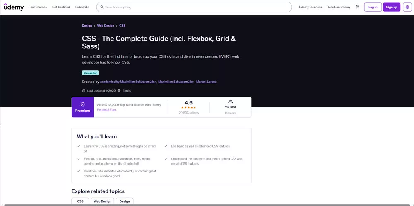
Task: Click the learners people icon
Action: click(230, 102)
